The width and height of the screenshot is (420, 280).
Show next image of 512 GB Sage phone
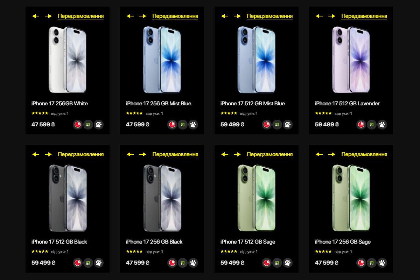coord(237,154)
